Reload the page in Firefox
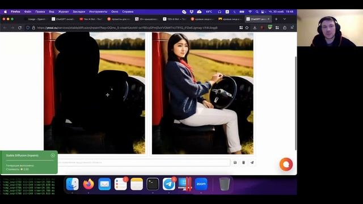The height and width of the screenshot is (204, 363). (20, 28)
